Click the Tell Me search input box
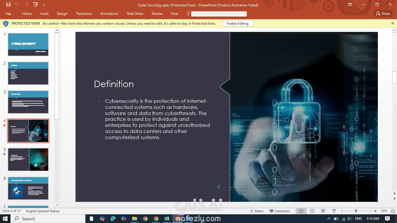The width and height of the screenshot is (397, 223). pos(219,14)
